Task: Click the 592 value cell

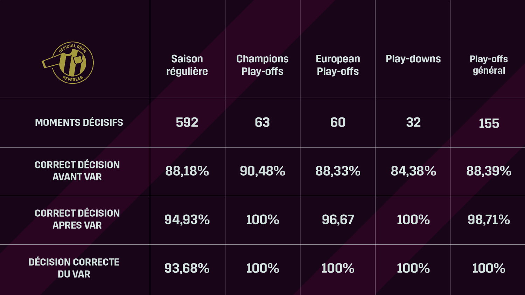Action: coord(187,122)
